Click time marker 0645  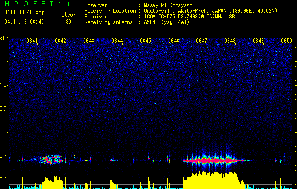(x=145, y=41)
